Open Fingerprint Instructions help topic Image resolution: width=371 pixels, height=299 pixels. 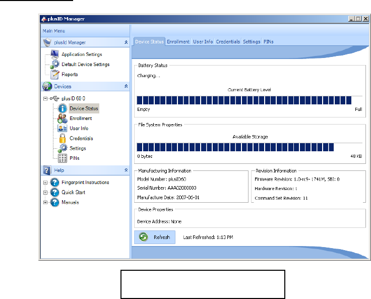[85, 183]
